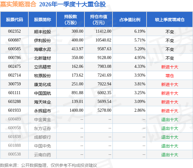Screen dimensions: 193x168
Task: Select stock name 海螺水泥
Action: coord(43,49)
